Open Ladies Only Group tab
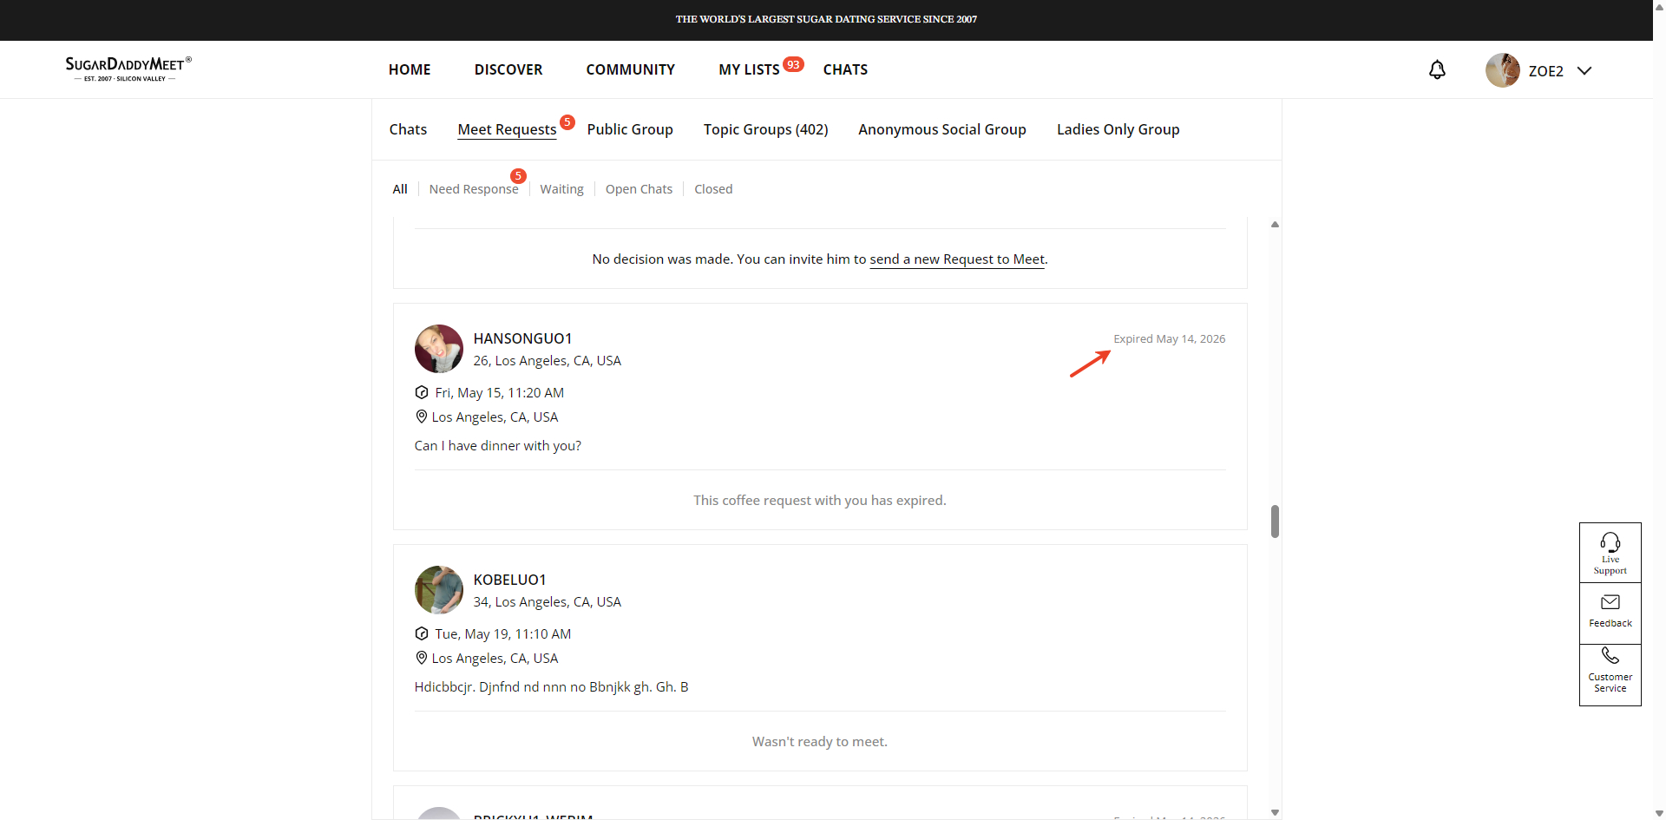Image resolution: width=1666 pixels, height=820 pixels. tap(1118, 129)
